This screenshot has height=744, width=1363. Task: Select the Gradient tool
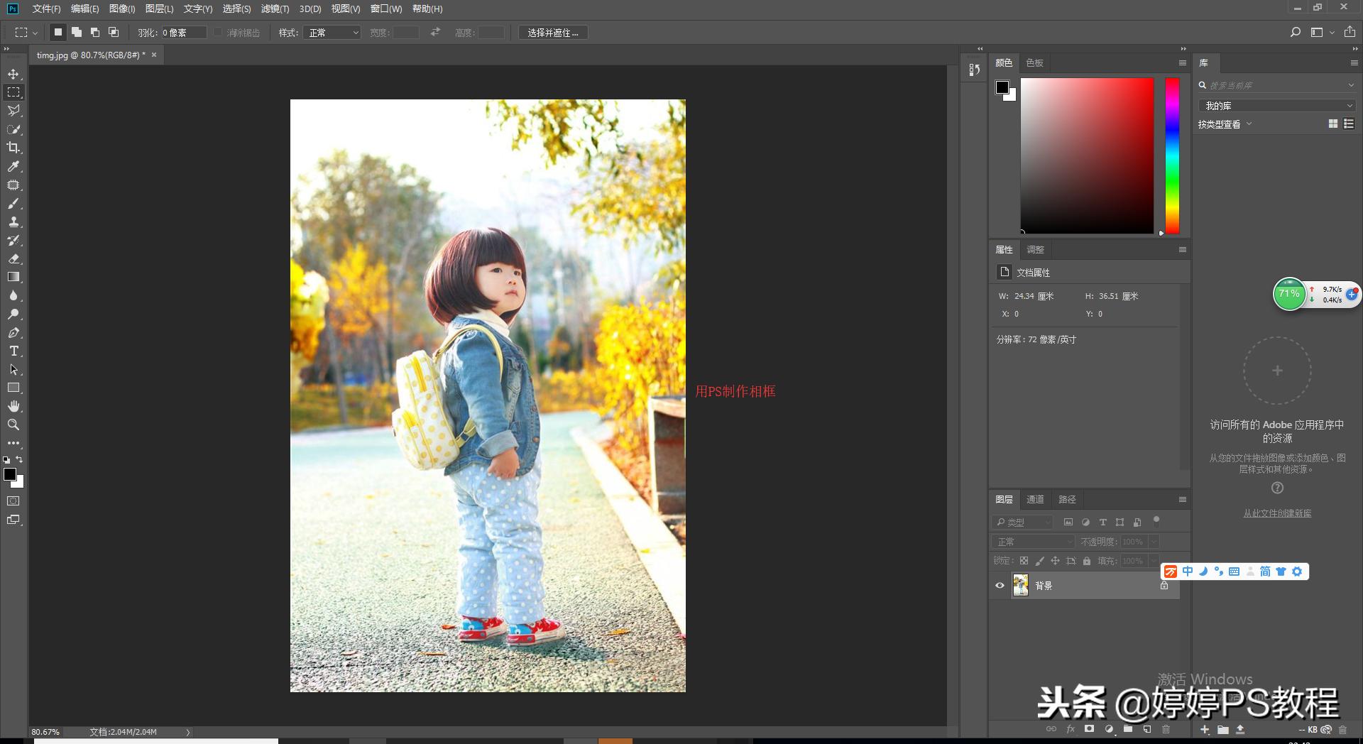pos(13,278)
